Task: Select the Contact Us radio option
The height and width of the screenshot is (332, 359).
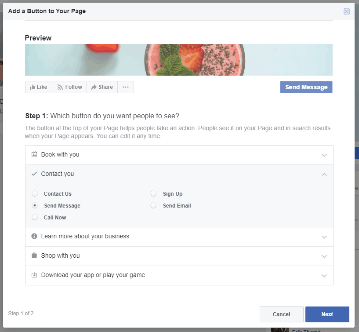Action: click(x=35, y=194)
